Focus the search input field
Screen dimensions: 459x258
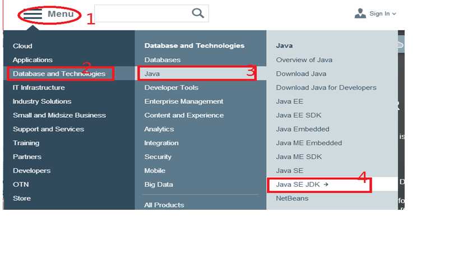(x=151, y=13)
